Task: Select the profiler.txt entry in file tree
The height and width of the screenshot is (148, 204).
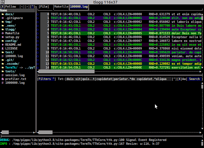Action: (16, 79)
